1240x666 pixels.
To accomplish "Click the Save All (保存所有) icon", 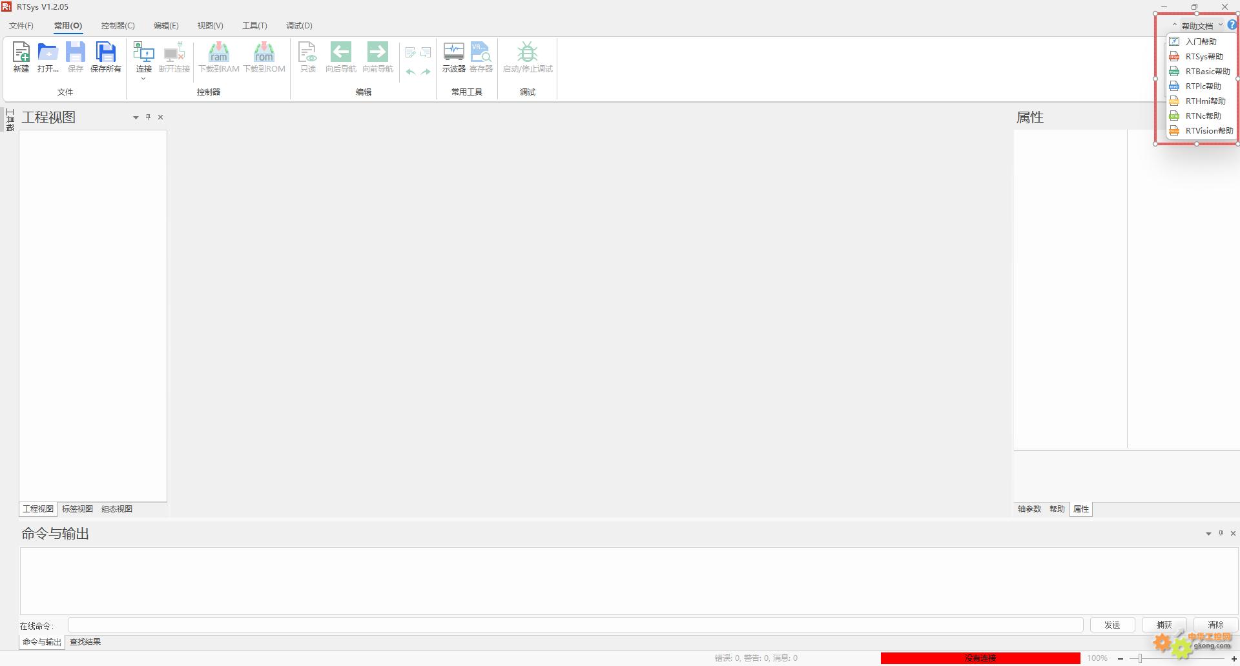I will 105,57.
